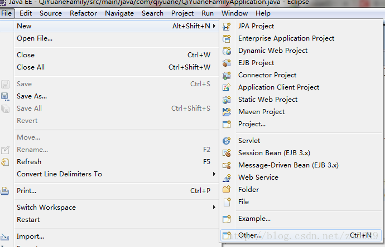The image size is (385, 247).
Task: Click the Project... wizard icon
Action: (x=227, y=124)
